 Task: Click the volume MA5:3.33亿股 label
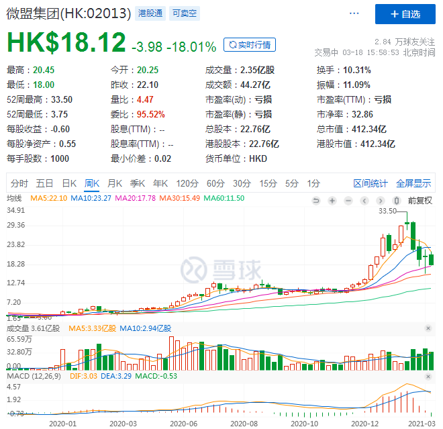tap(93, 328)
